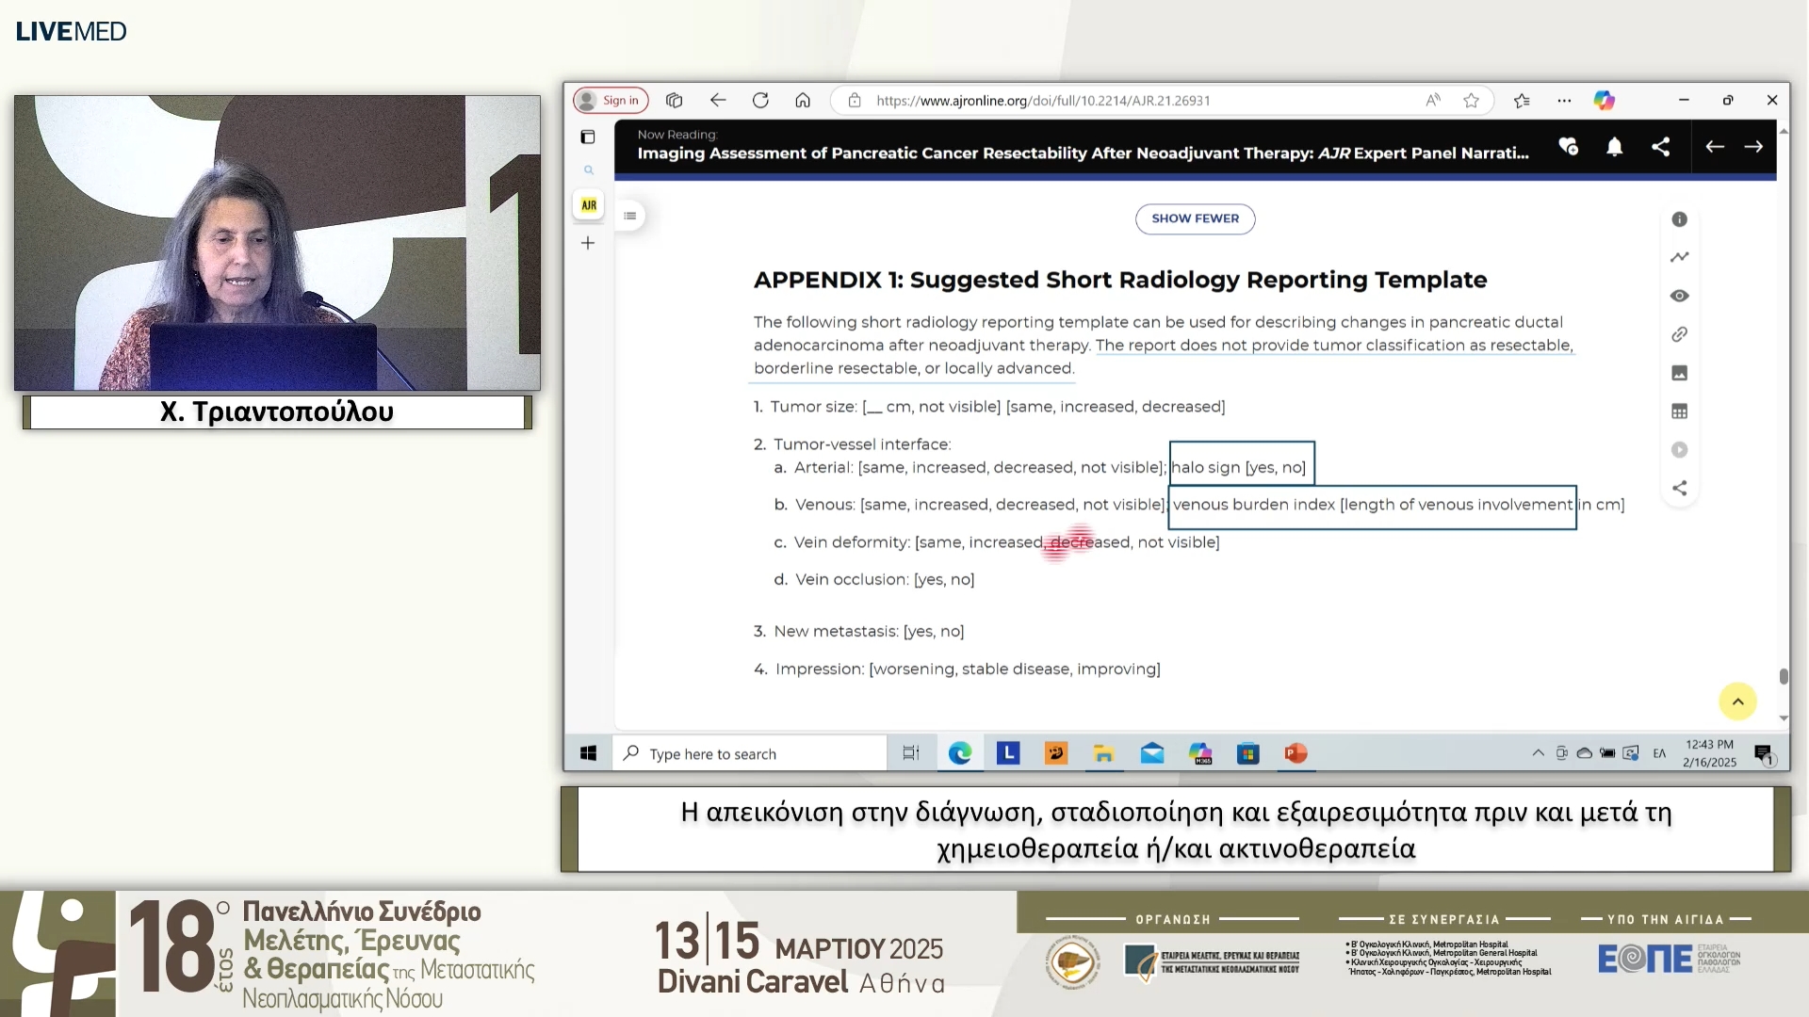
Task: Select the AJR vertical tab
Action: 589,205
